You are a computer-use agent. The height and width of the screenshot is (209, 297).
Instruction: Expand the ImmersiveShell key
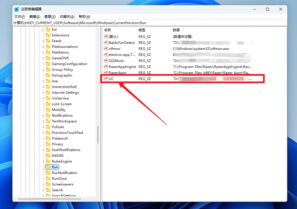click(x=43, y=87)
